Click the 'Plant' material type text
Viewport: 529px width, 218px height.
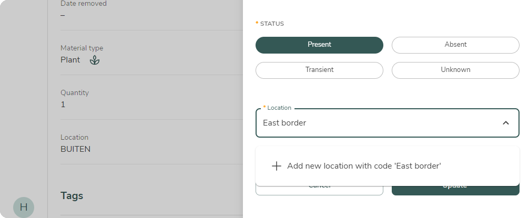(70, 60)
